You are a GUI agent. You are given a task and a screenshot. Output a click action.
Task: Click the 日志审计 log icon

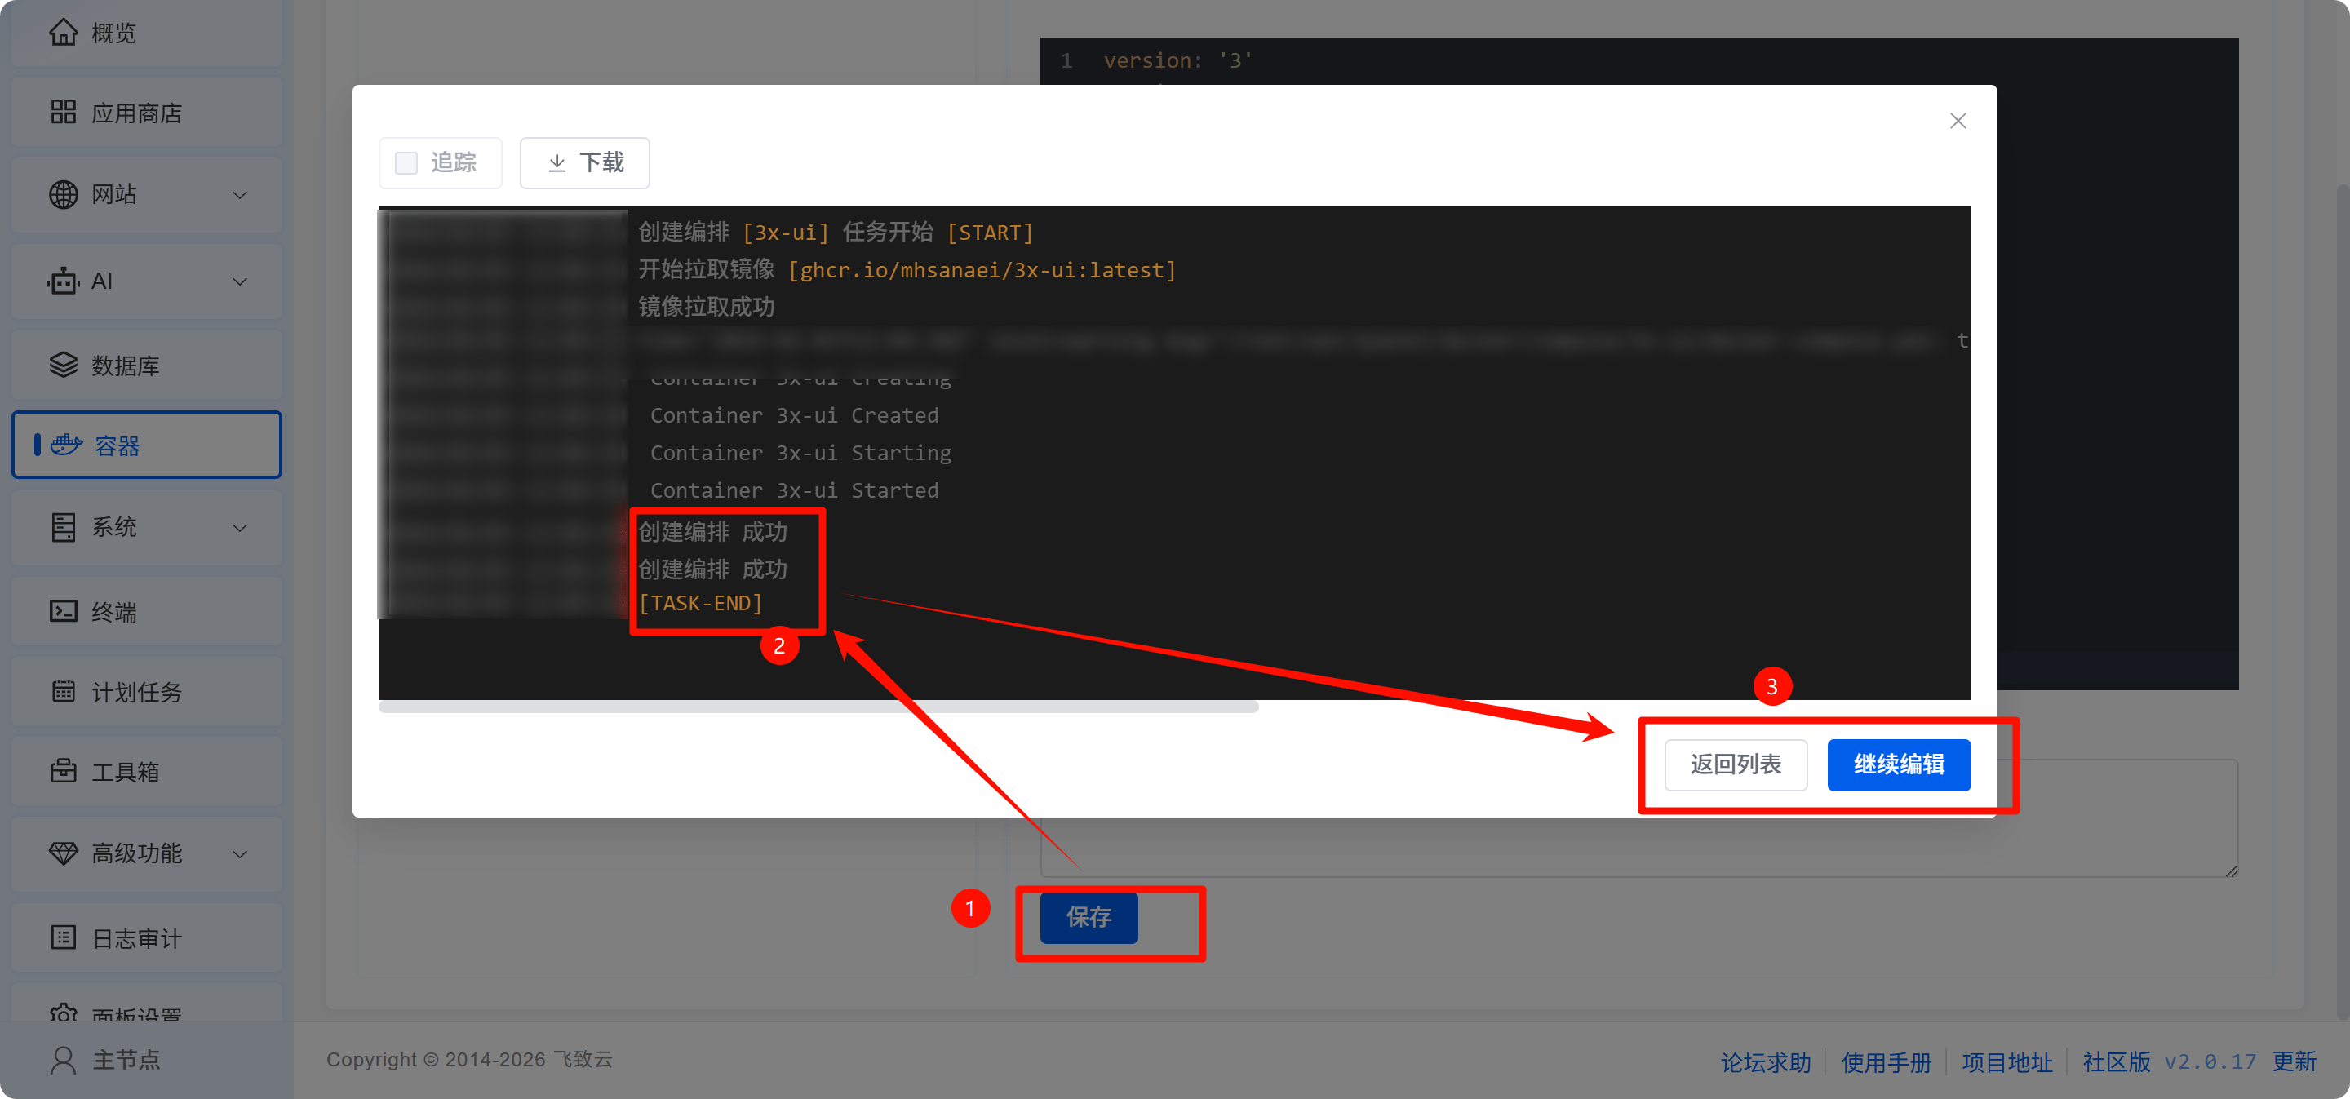coord(63,937)
